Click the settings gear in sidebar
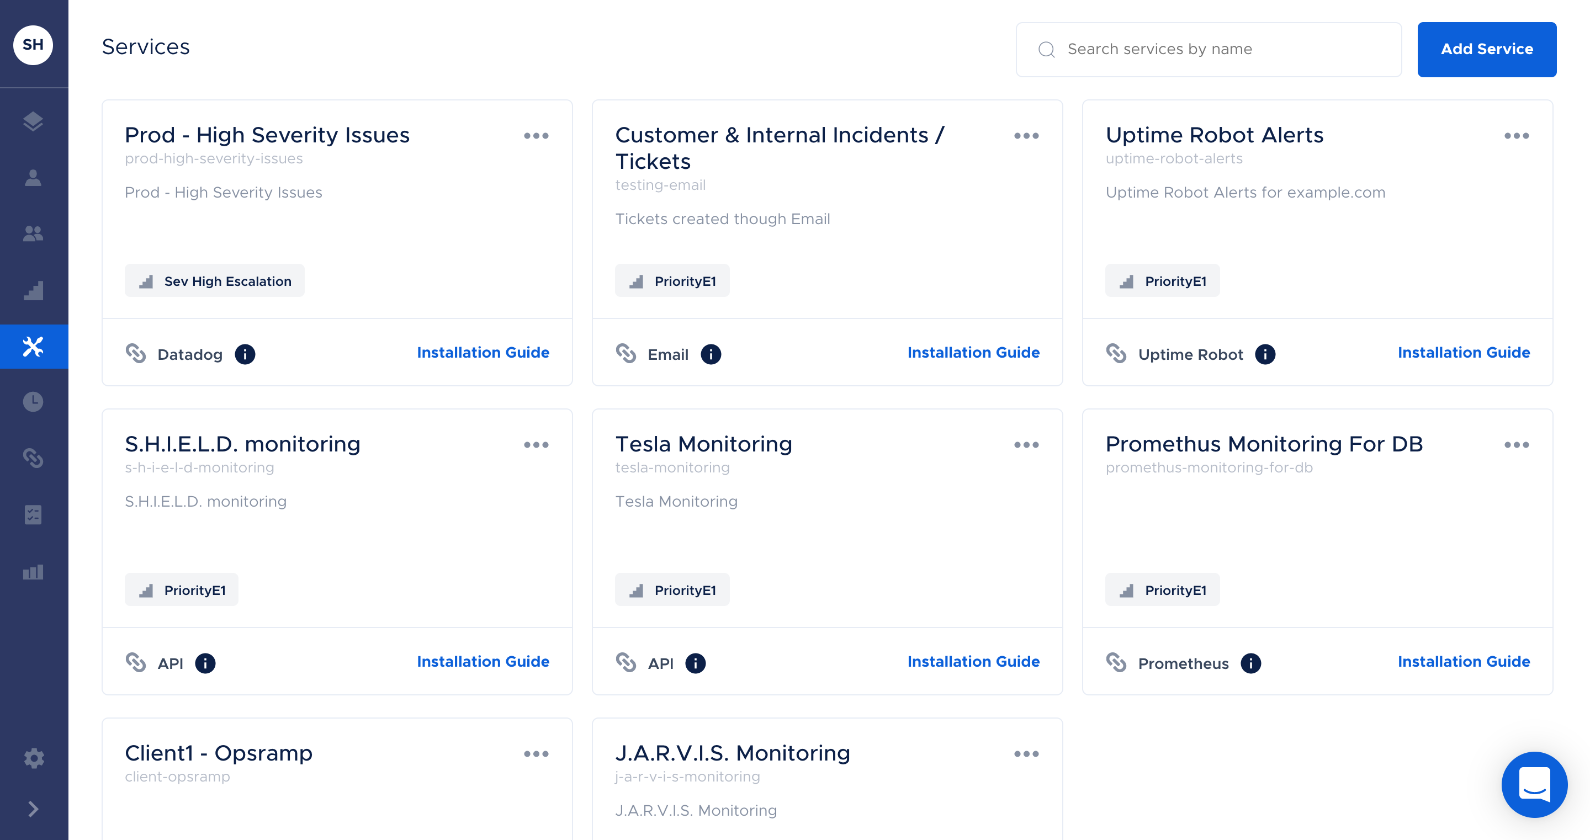Screen dimensions: 1590x840 point(33,758)
